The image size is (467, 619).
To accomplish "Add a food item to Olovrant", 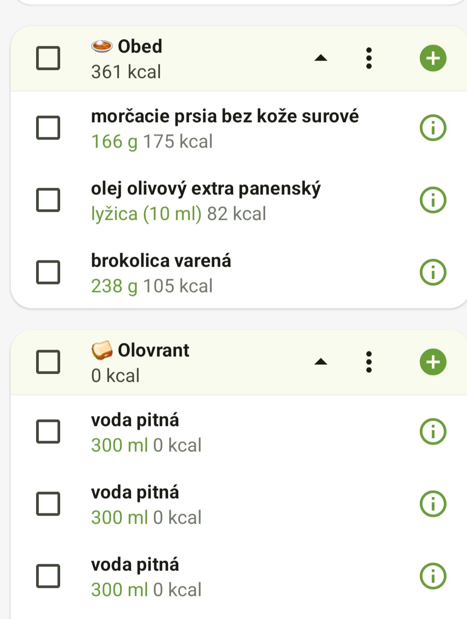I will pyautogui.click(x=433, y=362).
